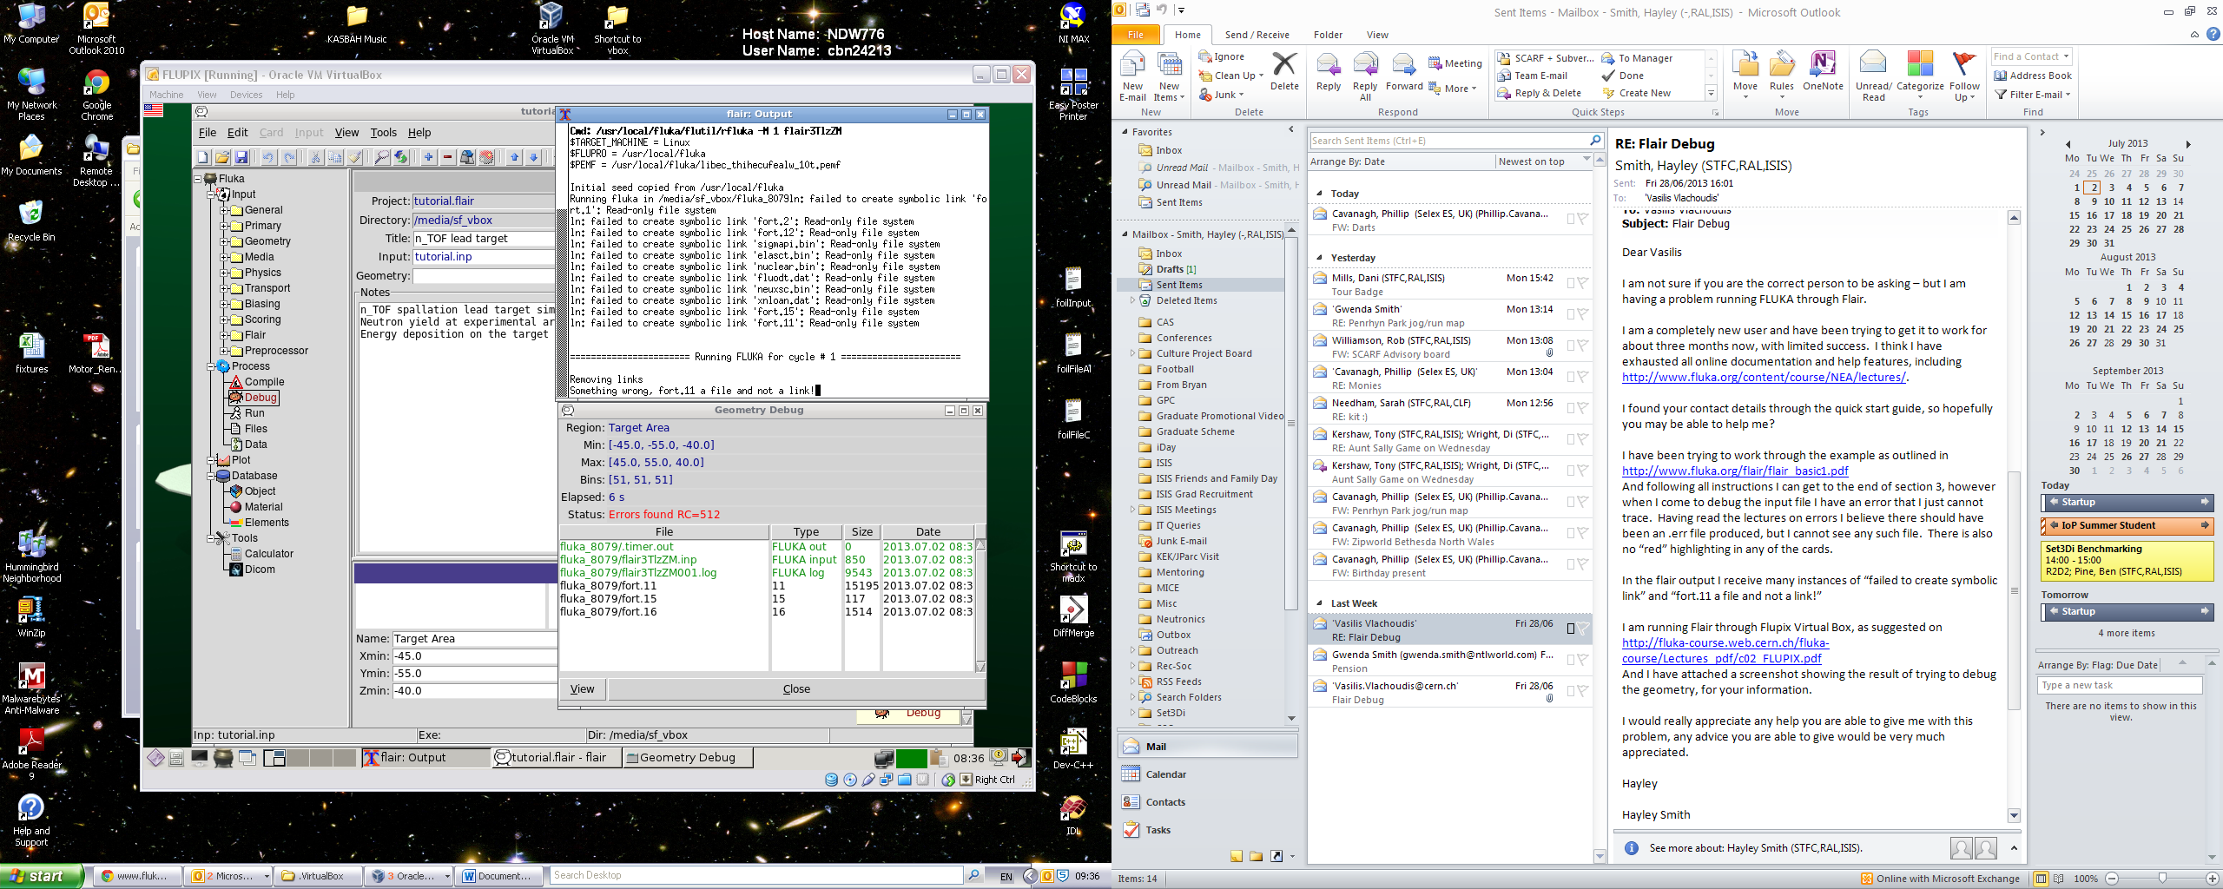Open the Tools menu in flair
The width and height of the screenshot is (2223, 889).
click(383, 132)
